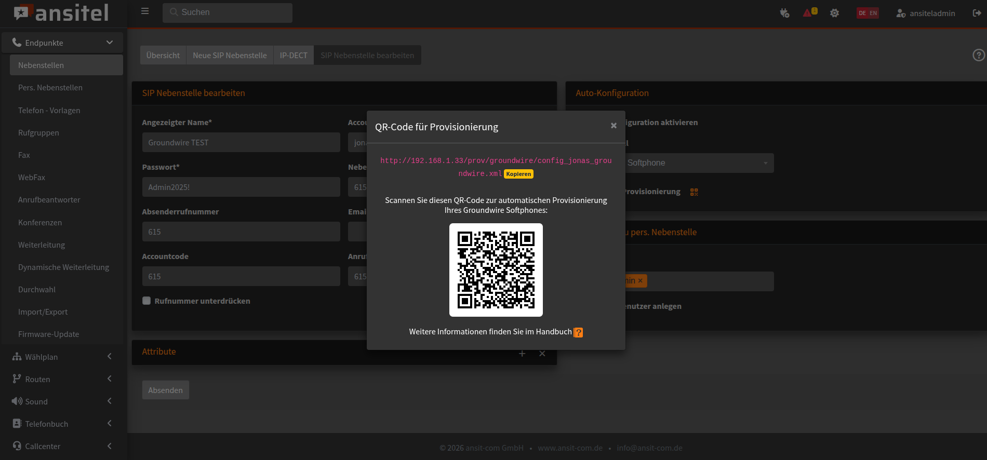This screenshot has height=460, width=987.
Task: Click the Angezeigter Name input field
Action: coord(241,142)
